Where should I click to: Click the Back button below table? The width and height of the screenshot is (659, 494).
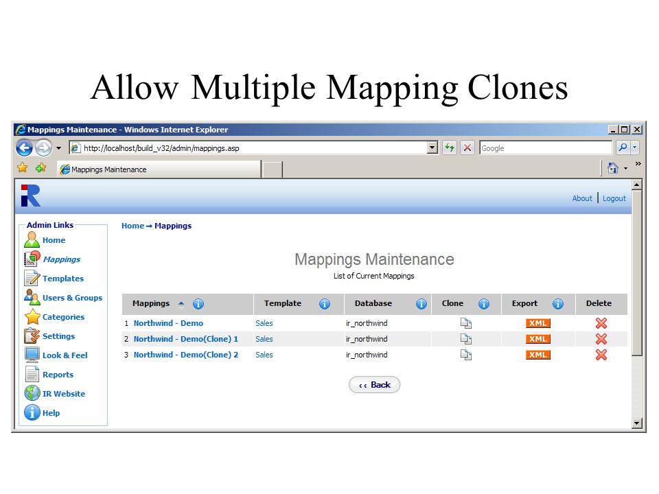pyautogui.click(x=375, y=385)
